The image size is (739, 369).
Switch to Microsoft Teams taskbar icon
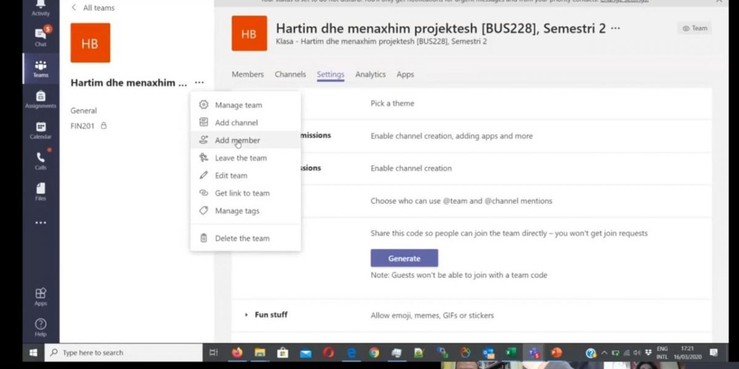point(533,352)
